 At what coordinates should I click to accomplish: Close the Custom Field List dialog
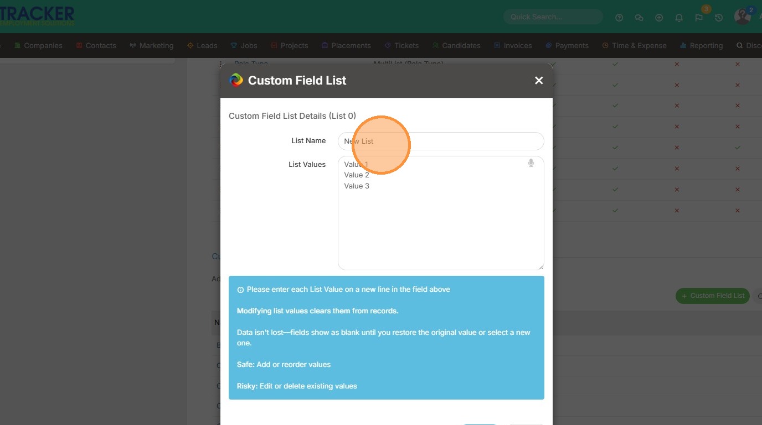pyautogui.click(x=539, y=81)
